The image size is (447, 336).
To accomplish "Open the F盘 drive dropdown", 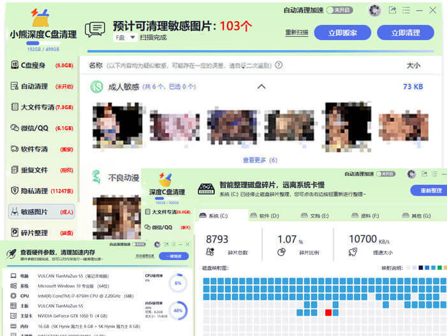I will click(x=124, y=38).
